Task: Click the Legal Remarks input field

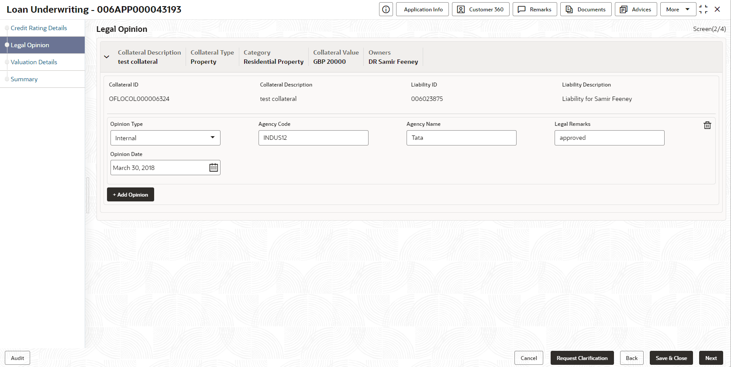Action: pos(609,138)
